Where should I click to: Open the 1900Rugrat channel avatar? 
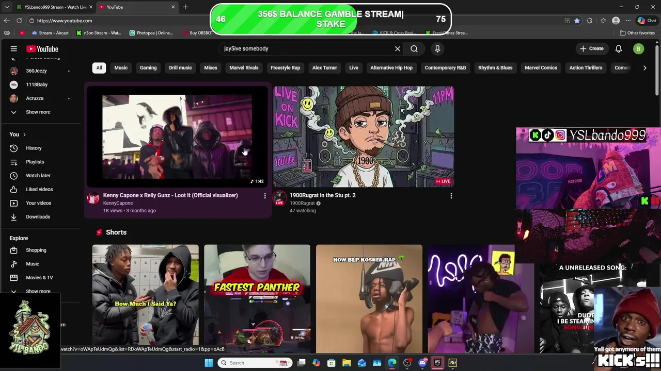coord(279,198)
